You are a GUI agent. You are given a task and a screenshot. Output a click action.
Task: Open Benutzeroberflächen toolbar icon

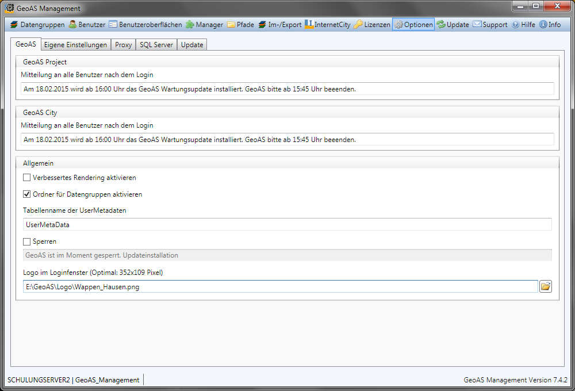(113, 25)
